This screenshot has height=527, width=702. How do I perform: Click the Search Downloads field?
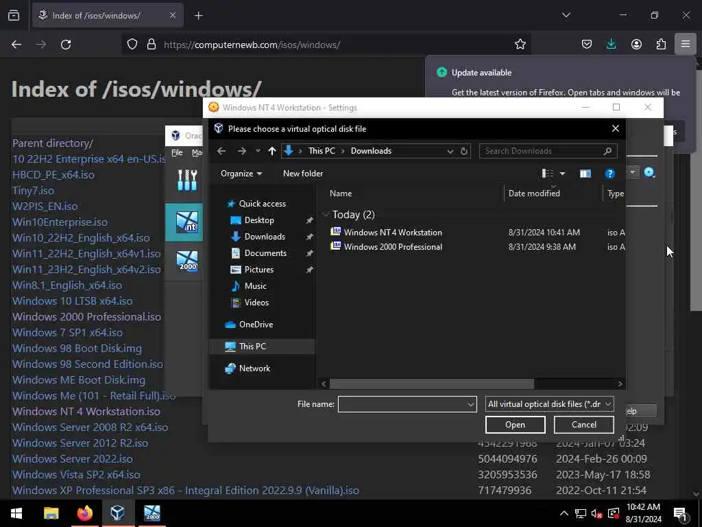(548, 151)
